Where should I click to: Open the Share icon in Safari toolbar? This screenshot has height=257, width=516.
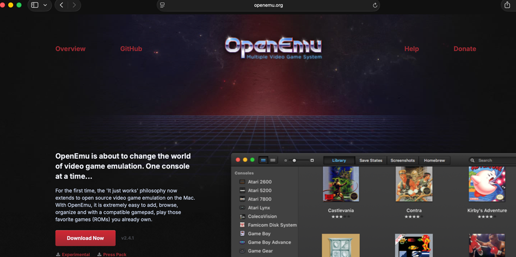click(x=507, y=5)
